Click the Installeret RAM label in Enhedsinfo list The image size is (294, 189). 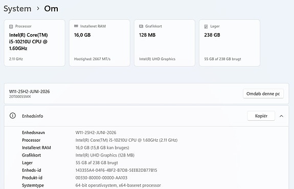pyautogui.click(x=36, y=148)
